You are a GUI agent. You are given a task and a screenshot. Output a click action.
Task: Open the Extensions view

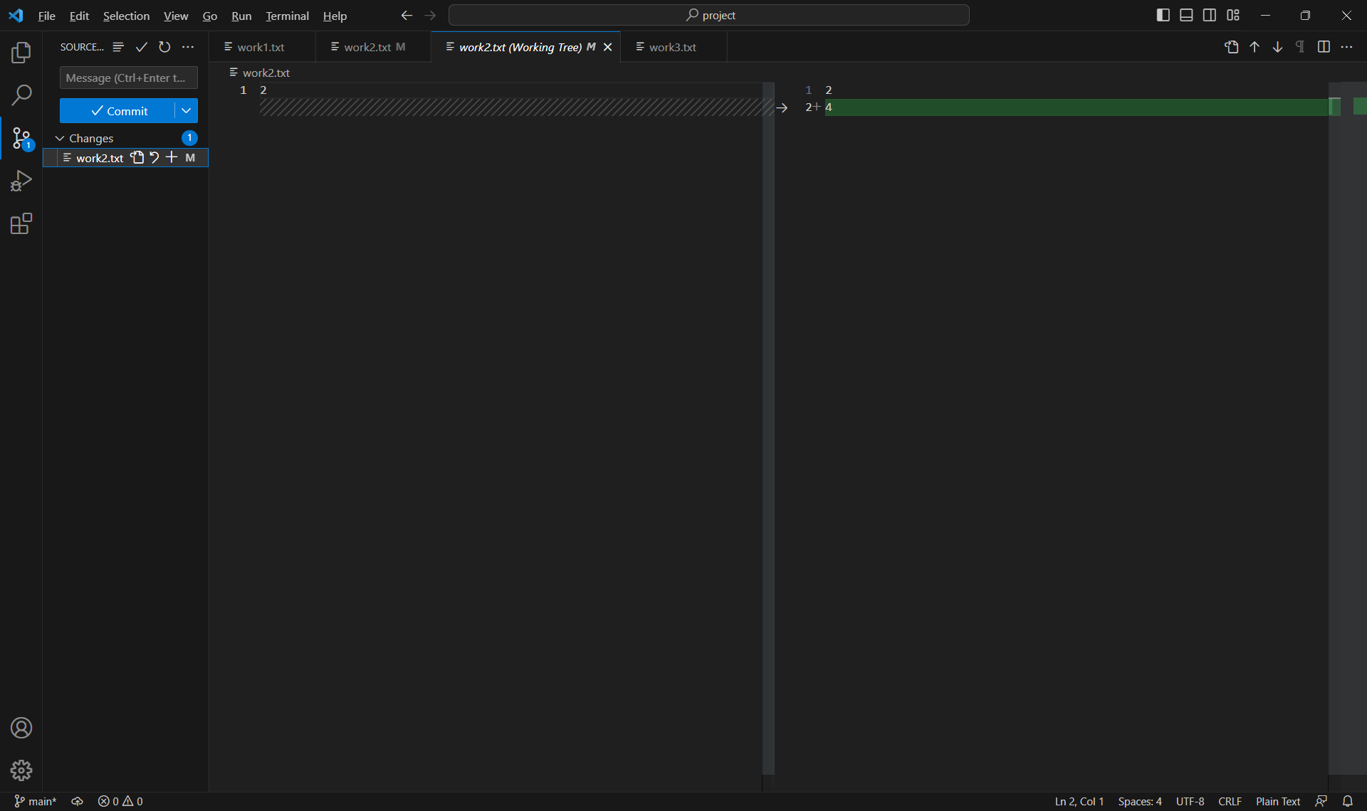[21, 224]
